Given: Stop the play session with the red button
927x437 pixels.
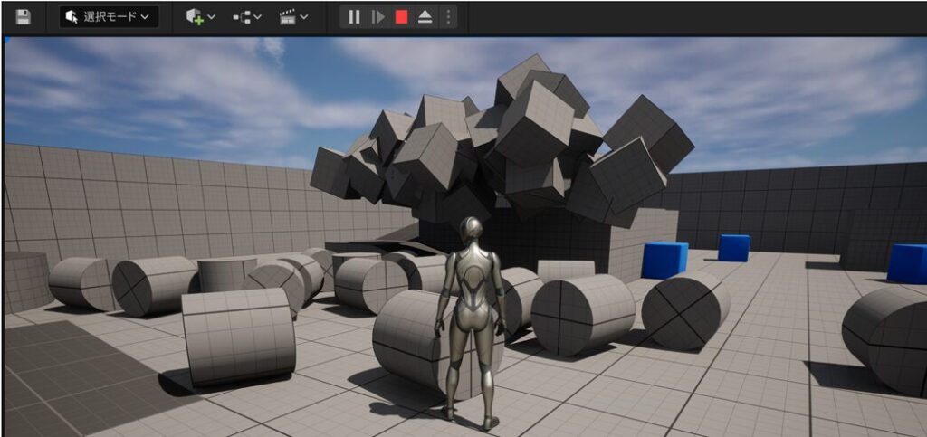Looking at the screenshot, I should (x=401, y=17).
